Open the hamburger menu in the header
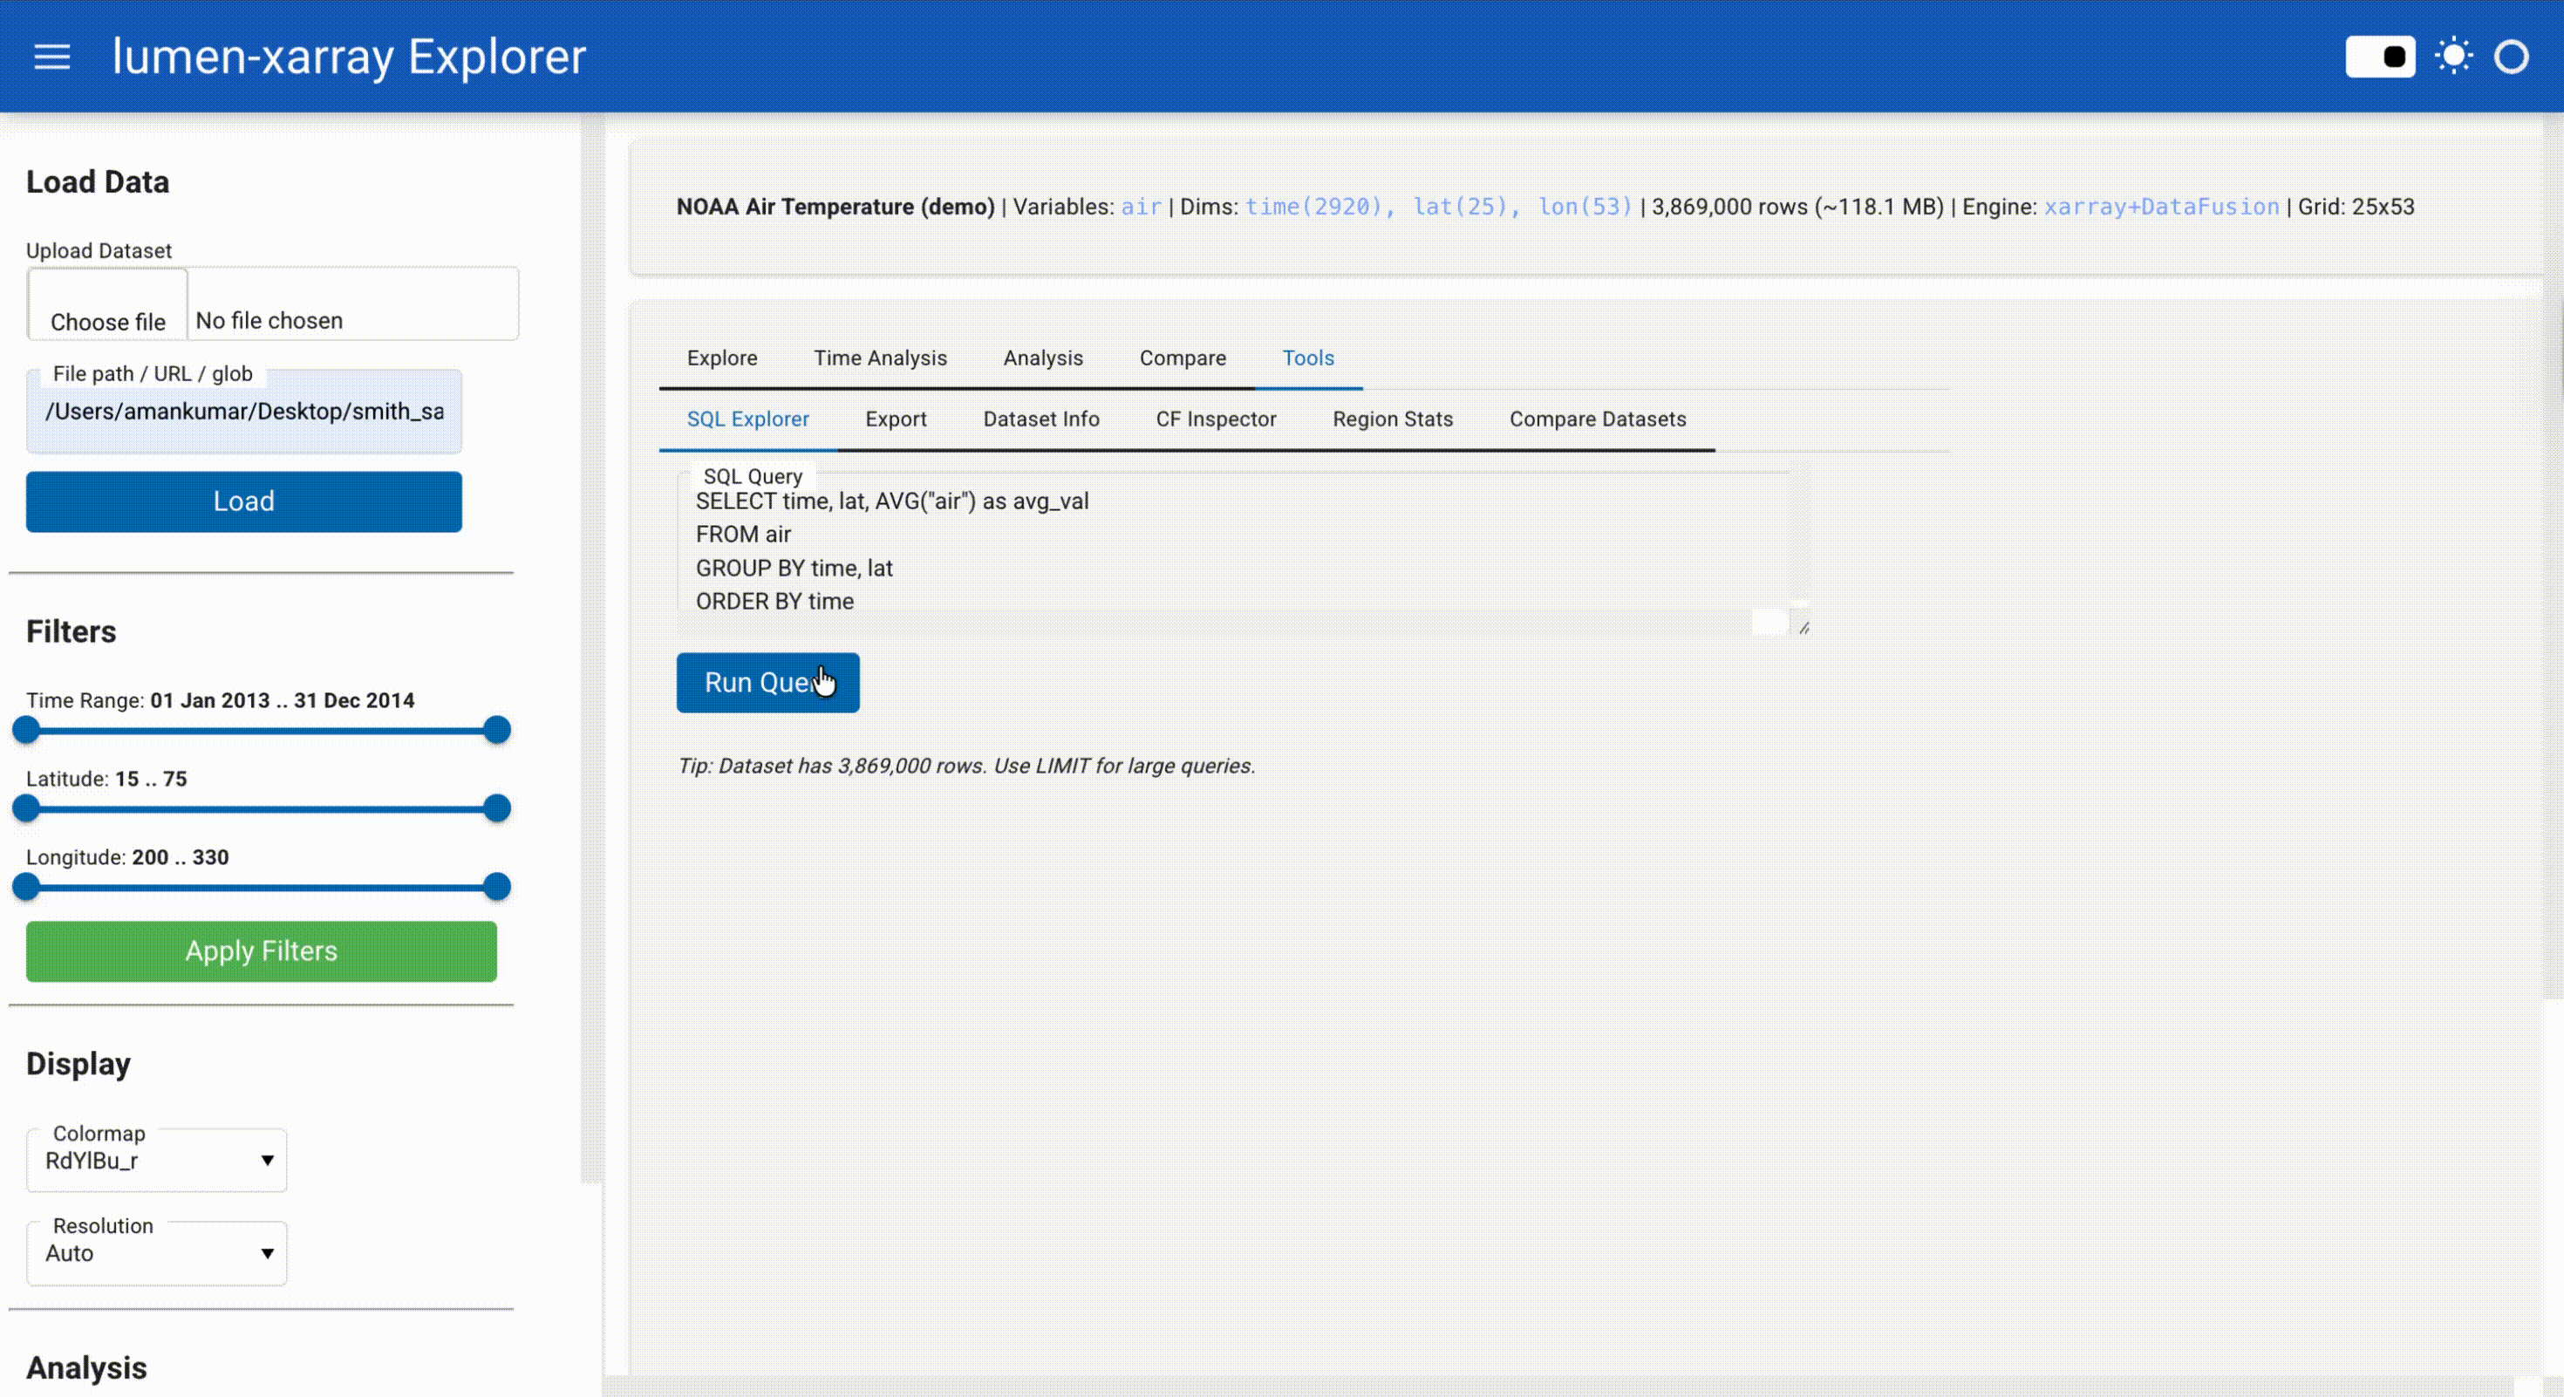Viewport: 2564px width, 1397px height. 51,57
